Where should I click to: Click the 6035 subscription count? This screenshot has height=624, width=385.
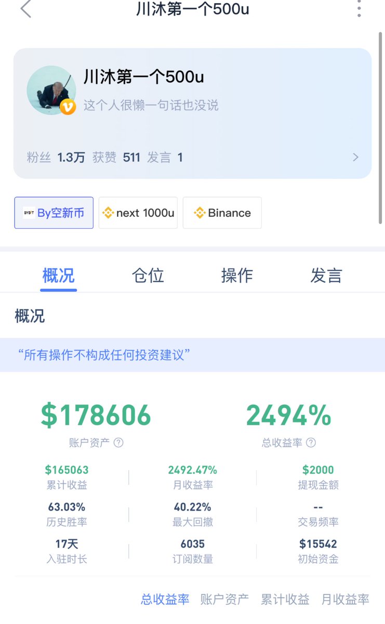click(x=192, y=544)
